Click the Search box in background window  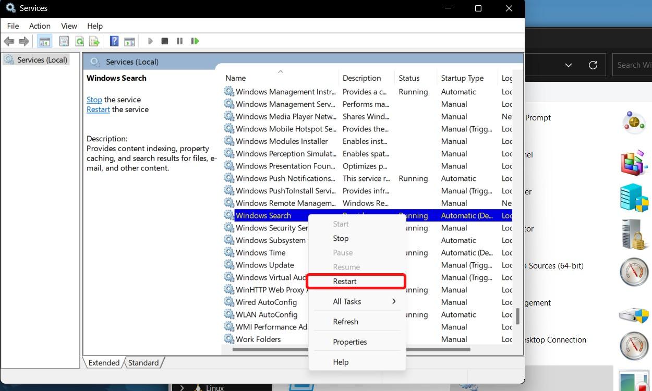[632, 65]
